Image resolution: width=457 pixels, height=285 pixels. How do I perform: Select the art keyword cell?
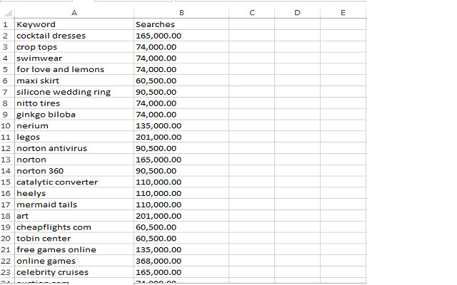pyautogui.click(x=74, y=216)
